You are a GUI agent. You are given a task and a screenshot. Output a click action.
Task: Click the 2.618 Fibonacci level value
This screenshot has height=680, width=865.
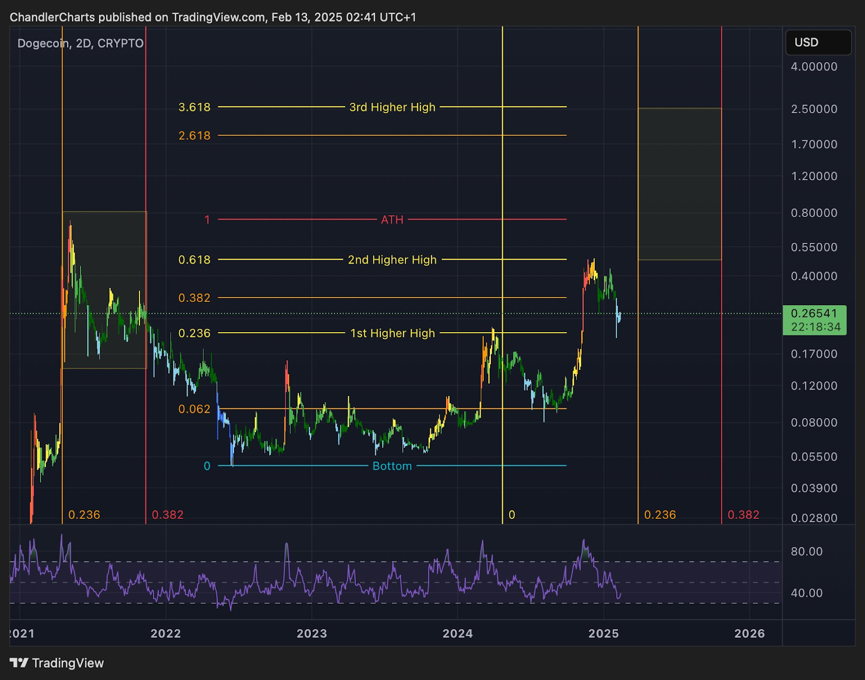(x=195, y=135)
